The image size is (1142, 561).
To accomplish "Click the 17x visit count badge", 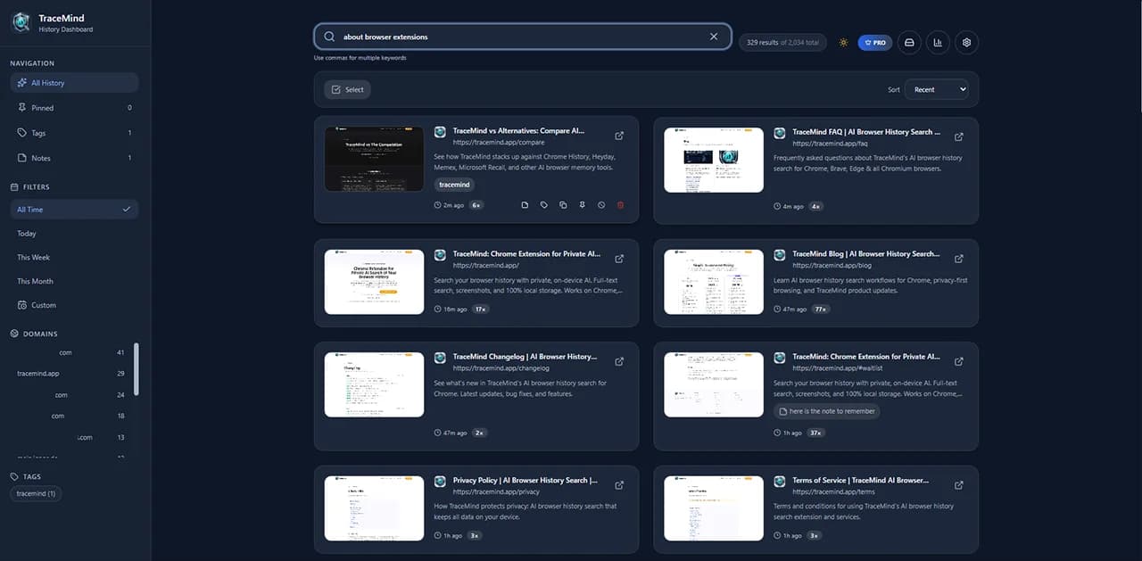I will point(480,309).
